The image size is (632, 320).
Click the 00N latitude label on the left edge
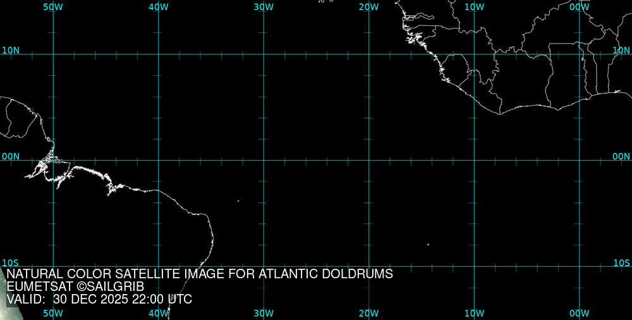(10, 156)
